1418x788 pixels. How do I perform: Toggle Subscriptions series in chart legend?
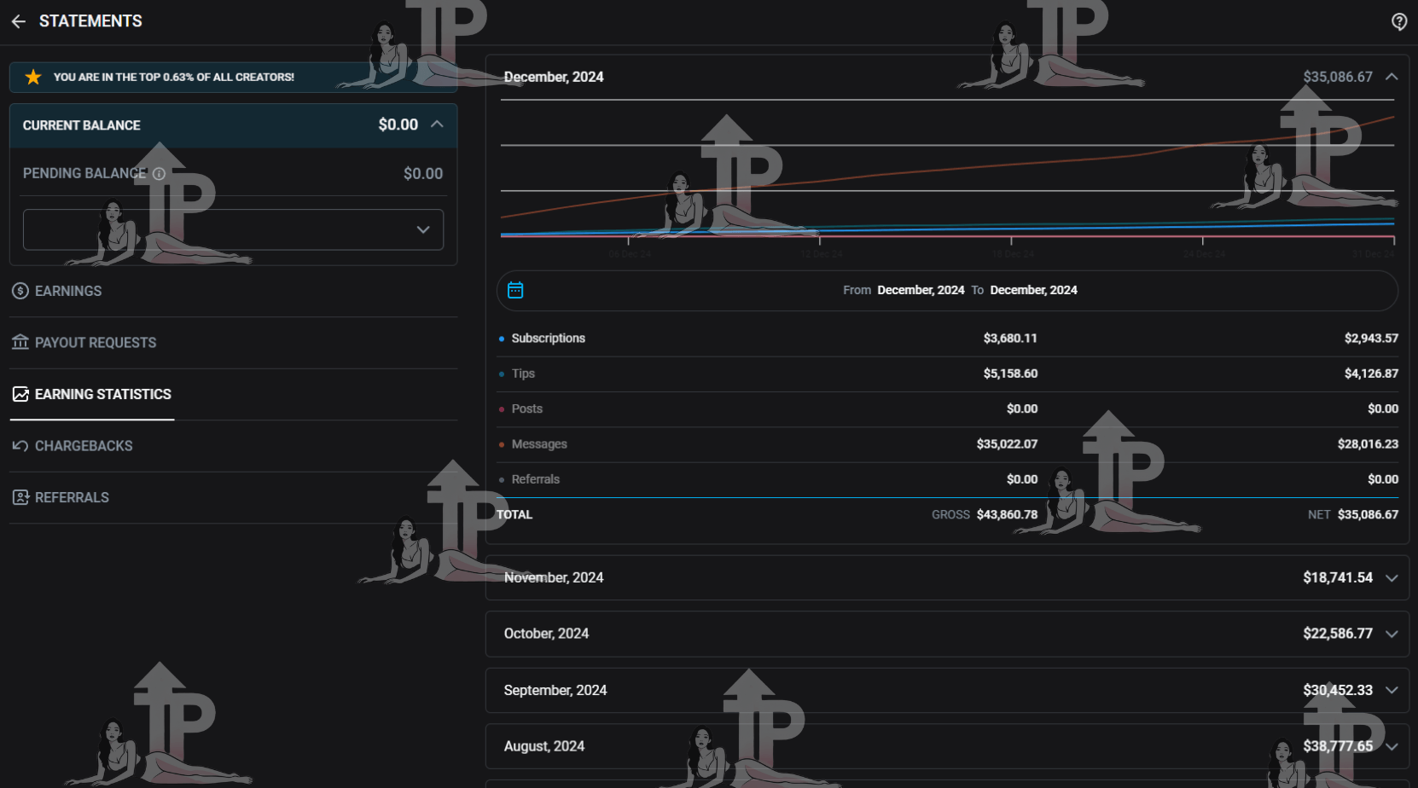click(547, 339)
